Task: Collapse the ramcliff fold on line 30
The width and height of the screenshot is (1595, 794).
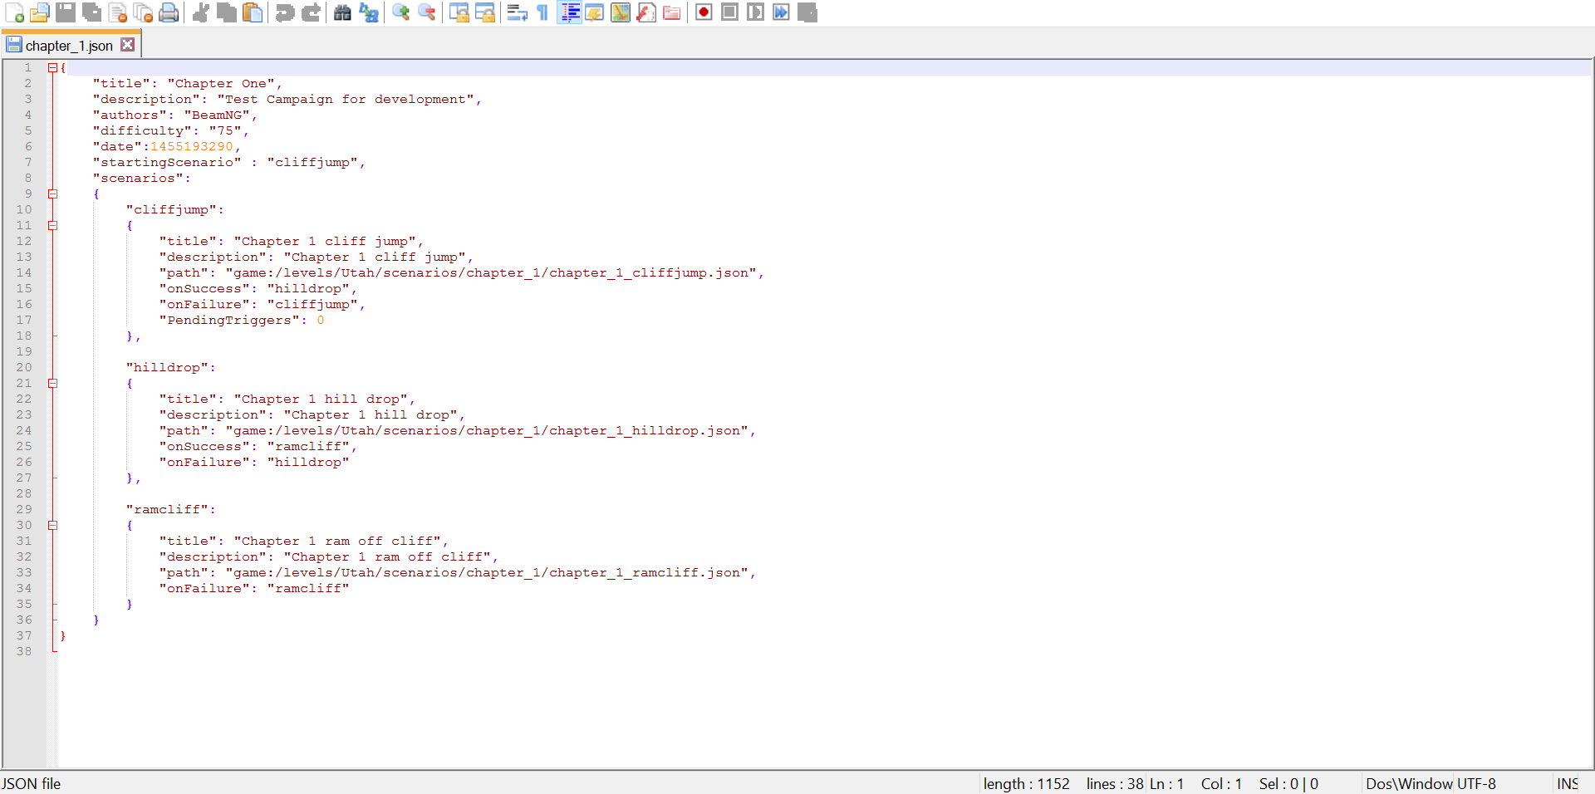Action: [x=52, y=525]
